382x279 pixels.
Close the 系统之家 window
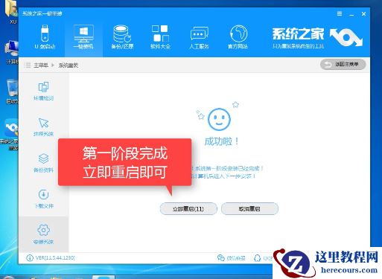pyautogui.click(x=363, y=14)
